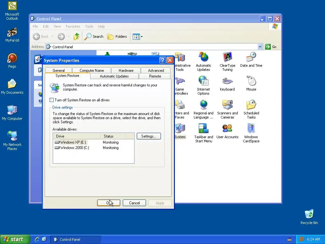Open ClearType Tuning applet
This screenshot has width=325, height=244.
[x=227, y=61]
